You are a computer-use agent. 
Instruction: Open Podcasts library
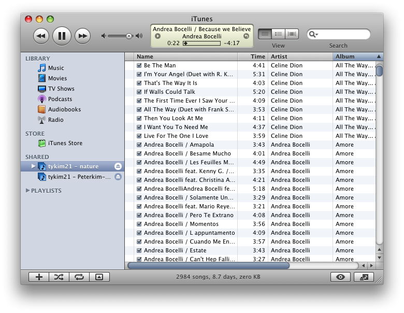tap(60, 99)
